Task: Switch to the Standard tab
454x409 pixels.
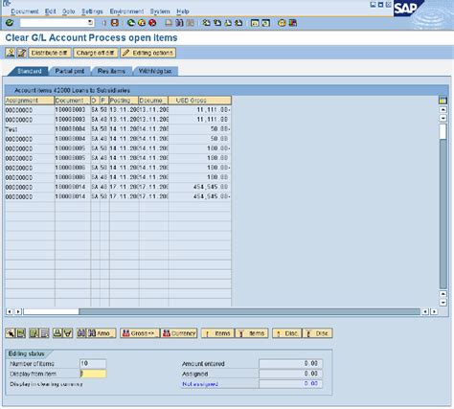Action: coord(29,71)
